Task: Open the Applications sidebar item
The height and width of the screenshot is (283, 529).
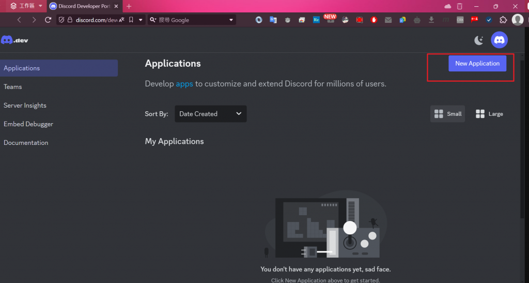Action: tap(59, 68)
